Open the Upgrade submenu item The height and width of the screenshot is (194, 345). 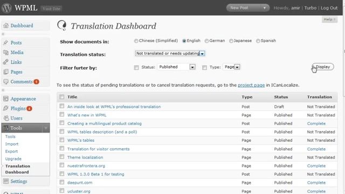tap(13, 159)
